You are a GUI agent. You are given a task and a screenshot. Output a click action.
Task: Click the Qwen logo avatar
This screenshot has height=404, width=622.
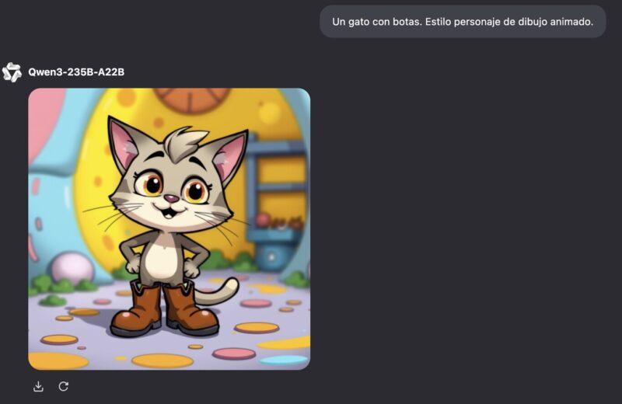point(12,72)
